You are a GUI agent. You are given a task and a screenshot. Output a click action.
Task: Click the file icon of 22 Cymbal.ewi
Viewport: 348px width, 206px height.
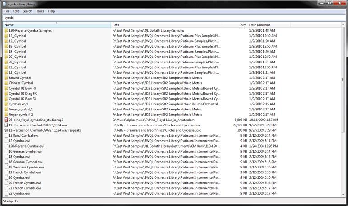click(6, 194)
